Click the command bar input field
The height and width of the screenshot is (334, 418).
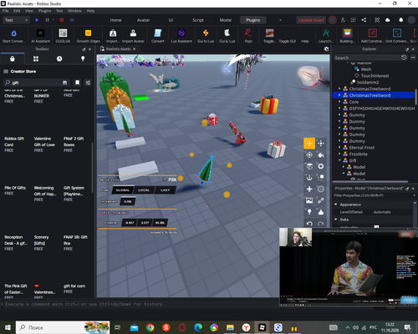coord(140,304)
